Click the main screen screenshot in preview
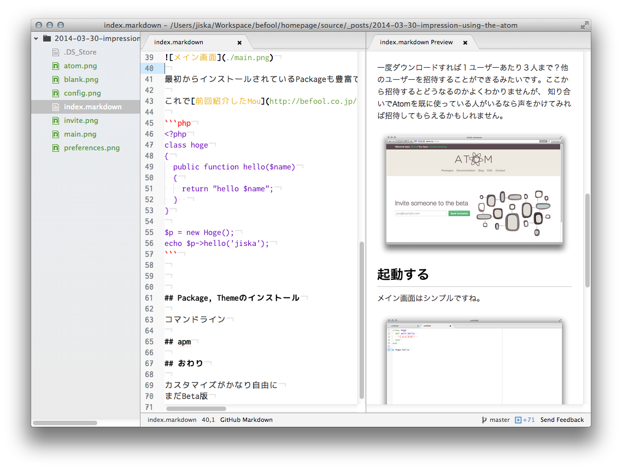The image size is (622, 470). [x=474, y=361]
